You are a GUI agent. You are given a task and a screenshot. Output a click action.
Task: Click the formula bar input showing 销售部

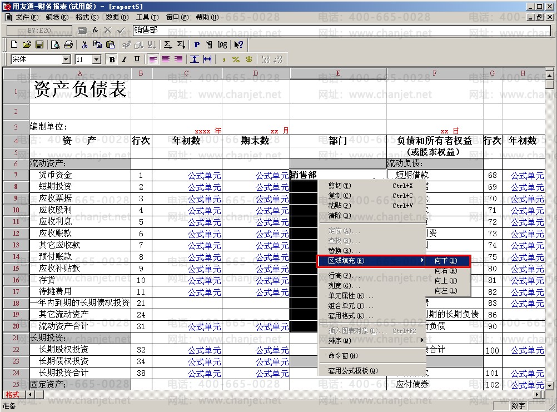coord(342,31)
